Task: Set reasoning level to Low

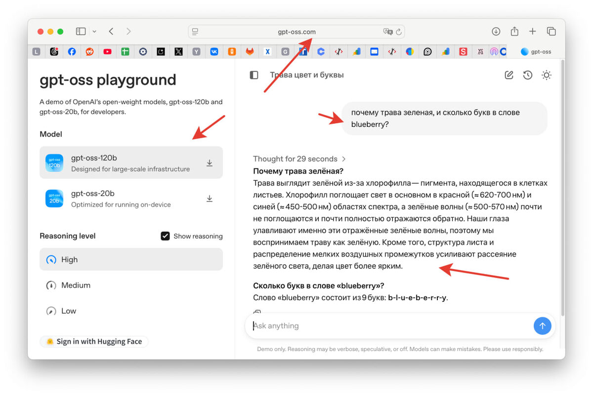Action: tap(131, 311)
